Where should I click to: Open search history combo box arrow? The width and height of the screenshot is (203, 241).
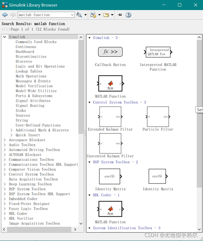tap(72, 15)
